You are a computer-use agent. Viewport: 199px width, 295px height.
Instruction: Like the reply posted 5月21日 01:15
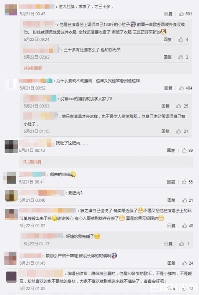[178, 131]
